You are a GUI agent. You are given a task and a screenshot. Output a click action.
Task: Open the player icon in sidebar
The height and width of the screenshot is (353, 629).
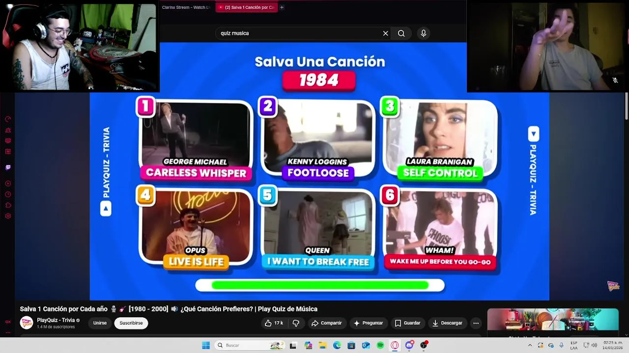click(8, 183)
